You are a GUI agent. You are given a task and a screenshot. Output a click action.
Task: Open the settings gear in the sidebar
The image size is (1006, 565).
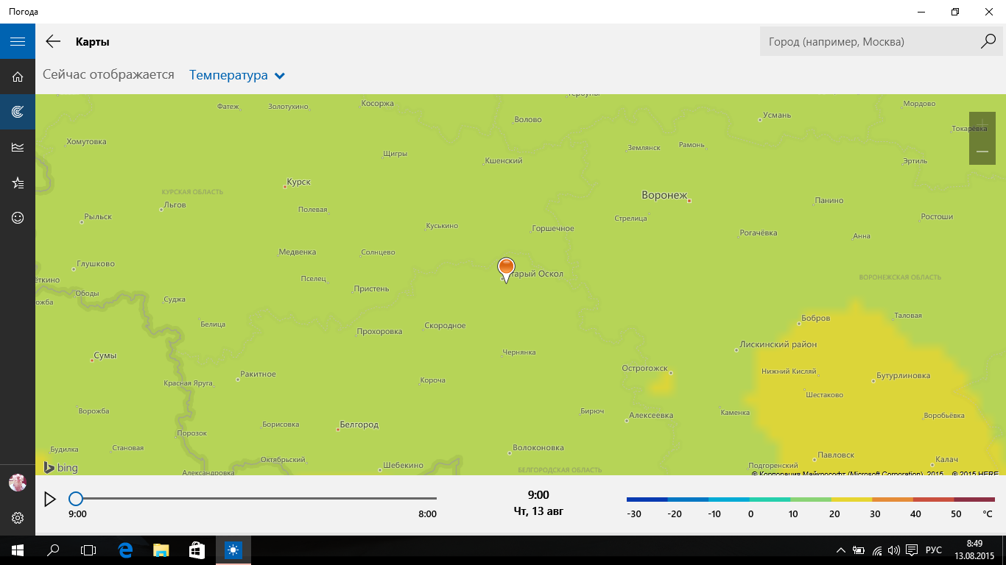(x=18, y=518)
